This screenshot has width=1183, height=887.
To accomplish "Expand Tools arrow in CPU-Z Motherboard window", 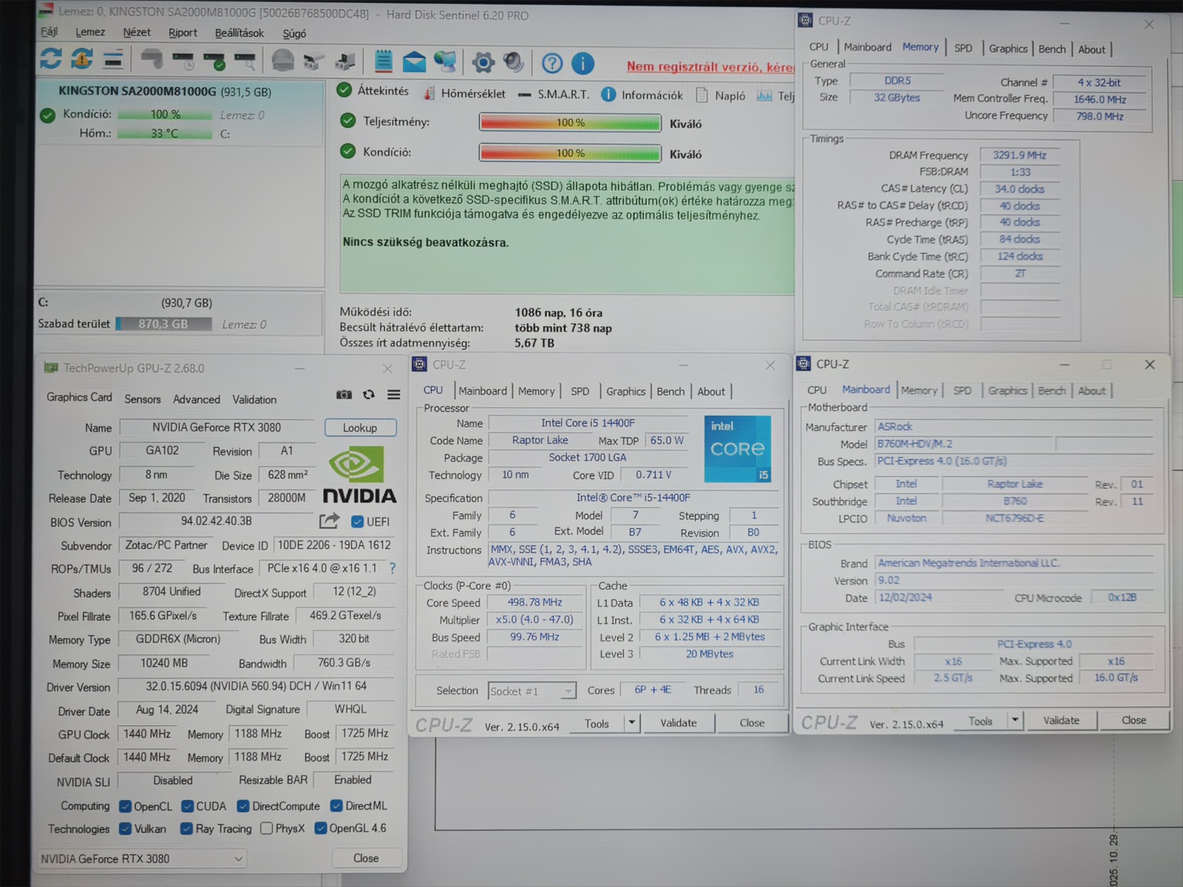I will (x=1015, y=720).
